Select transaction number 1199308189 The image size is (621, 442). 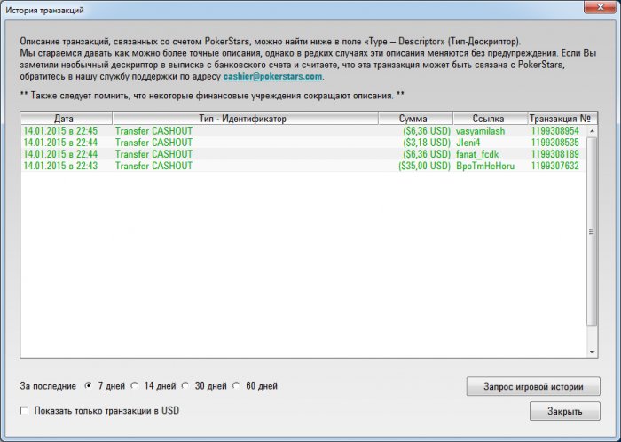(x=554, y=154)
